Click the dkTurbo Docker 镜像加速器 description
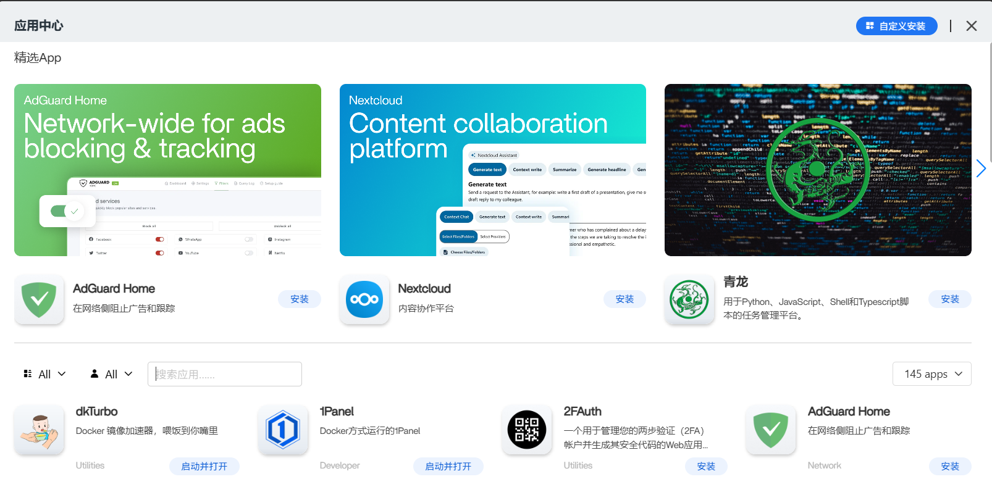 click(147, 431)
